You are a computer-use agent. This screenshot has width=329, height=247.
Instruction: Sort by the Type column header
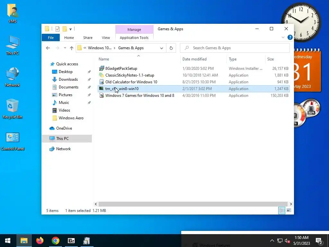click(246, 59)
